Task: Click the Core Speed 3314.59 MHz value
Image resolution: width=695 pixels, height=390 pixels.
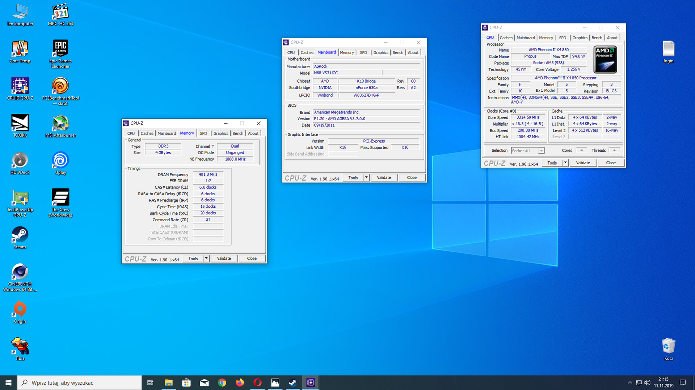Action: click(x=528, y=117)
